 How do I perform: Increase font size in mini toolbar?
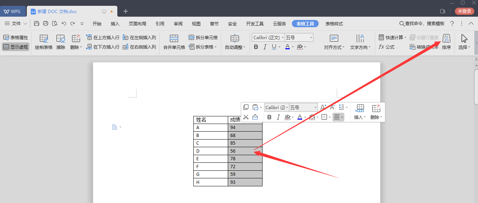pyautogui.click(x=323, y=107)
